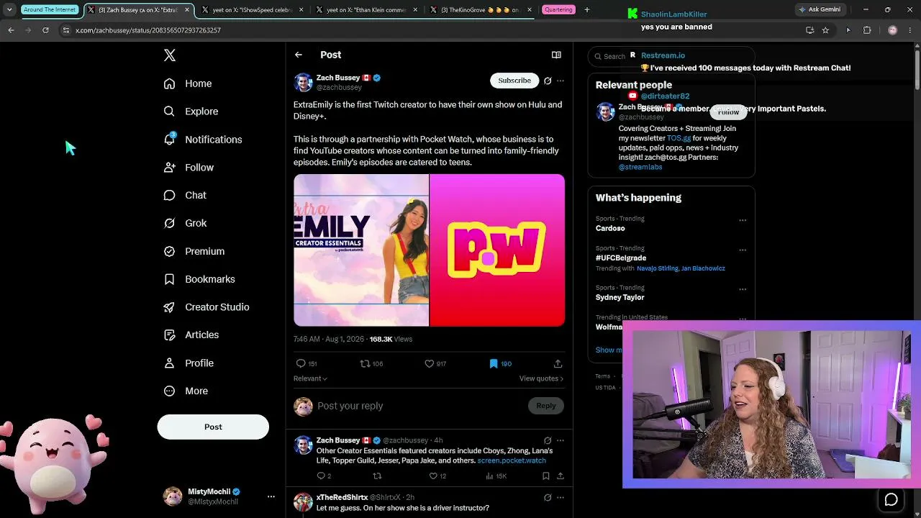Go back using the Post header arrow
The width and height of the screenshot is (921, 518).
(x=299, y=55)
